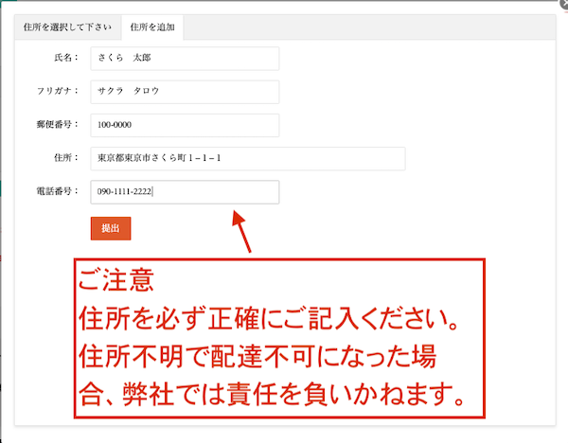568x443 pixels.
Task: Click the 電話番号: label
Action: click(x=57, y=191)
